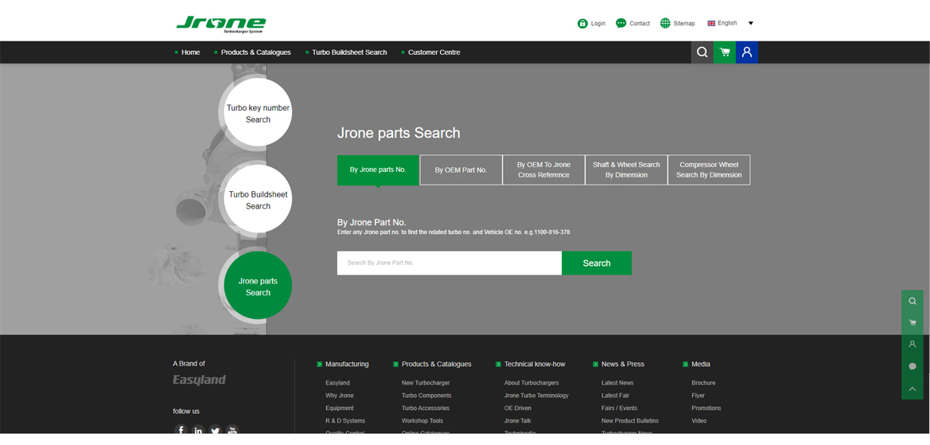Click Turbo Components footer link
The height and width of the screenshot is (445, 930).
tap(426, 395)
